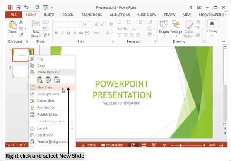Choose Delete Slide in context menu
Screen dimensions: 231x161
[52, 101]
